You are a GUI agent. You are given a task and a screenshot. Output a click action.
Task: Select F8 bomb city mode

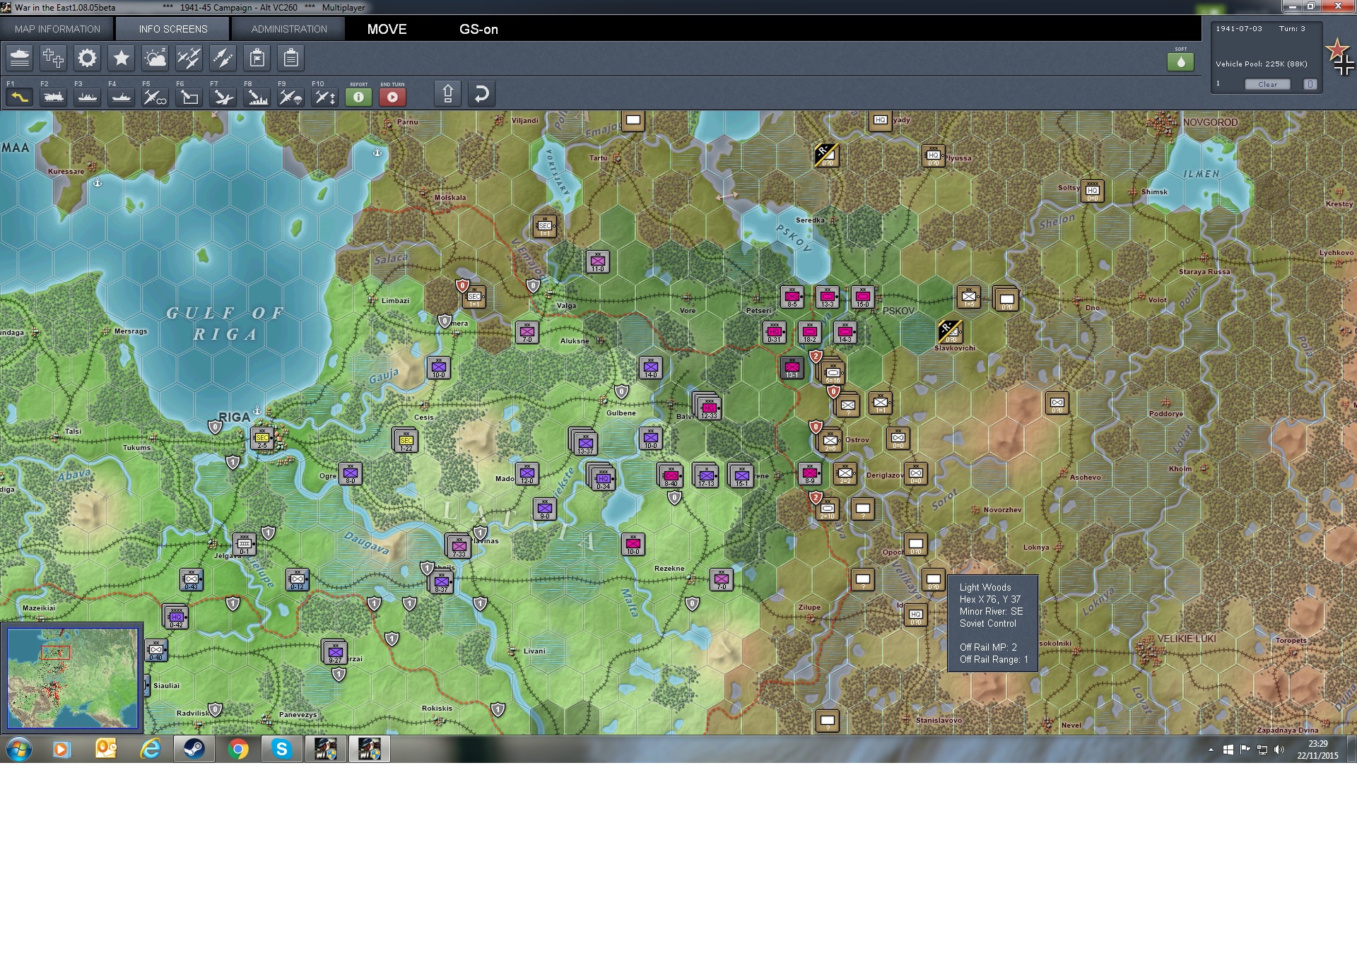tap(257, 97)
